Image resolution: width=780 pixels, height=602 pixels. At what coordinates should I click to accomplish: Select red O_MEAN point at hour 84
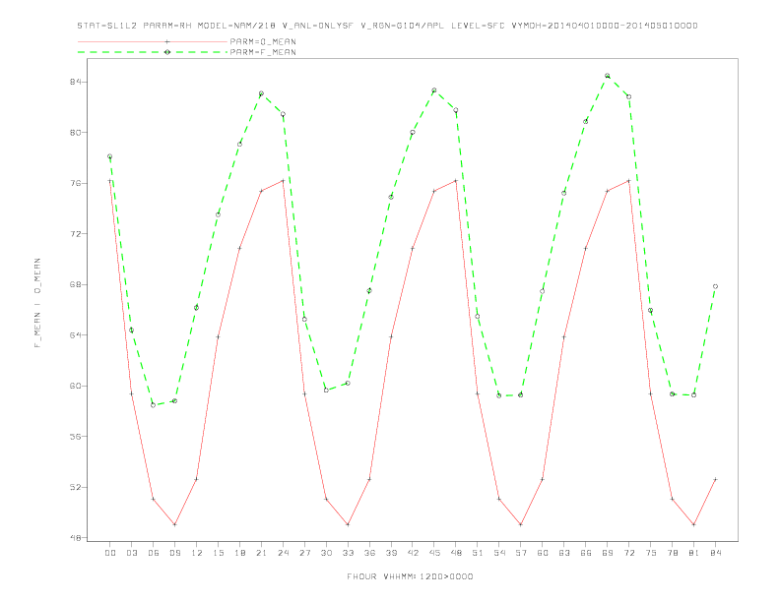pos(715,479)
